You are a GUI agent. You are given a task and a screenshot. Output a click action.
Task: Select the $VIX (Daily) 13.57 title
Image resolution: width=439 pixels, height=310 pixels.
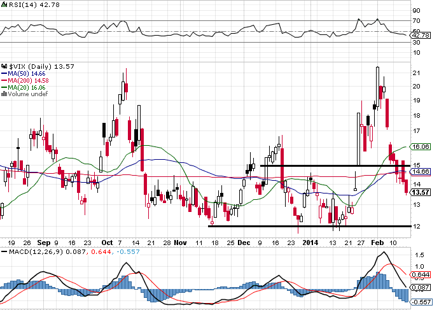(x=41, y=67)
